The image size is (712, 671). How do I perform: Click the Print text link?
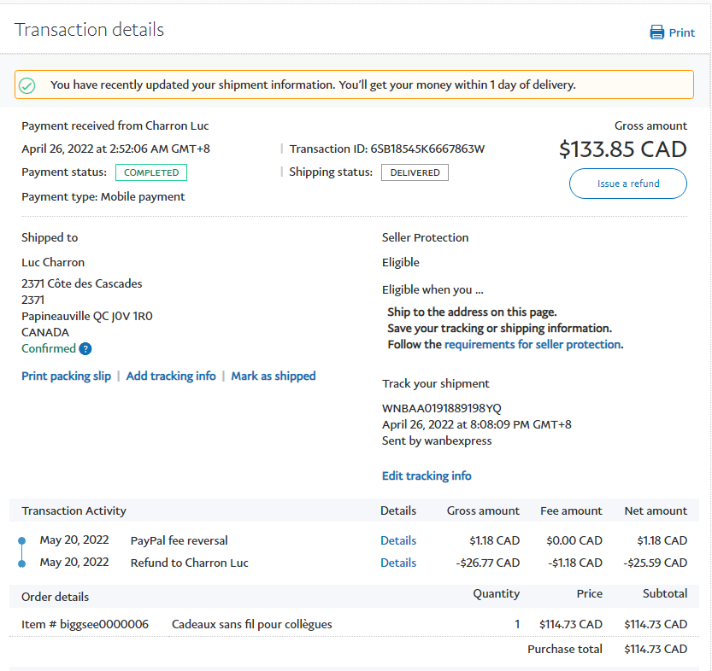[x=682, y=32]
